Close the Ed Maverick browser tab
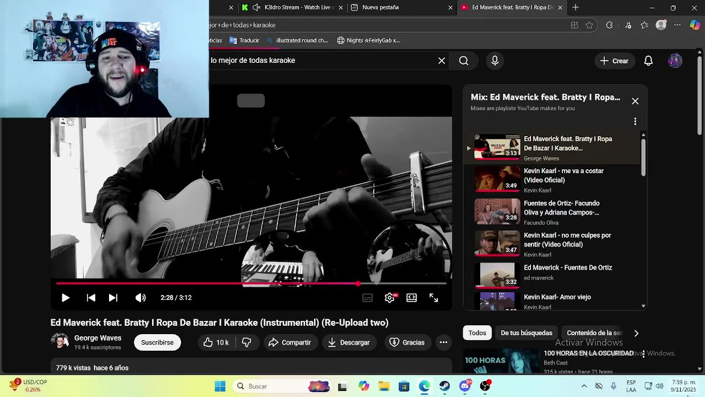The height and width of the screenshot is (397, 705). [560, 7]
